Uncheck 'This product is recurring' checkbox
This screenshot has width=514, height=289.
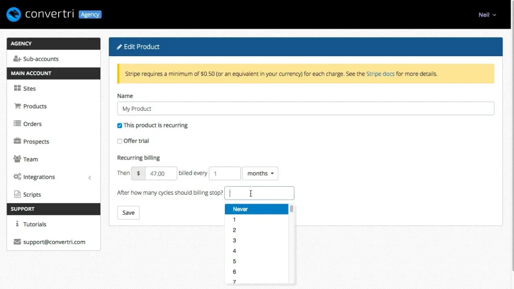[x=119, y=125]
